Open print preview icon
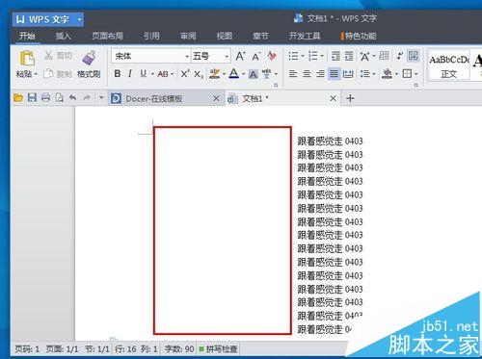The height and width of the screenshot is (359, 482). 59,98
